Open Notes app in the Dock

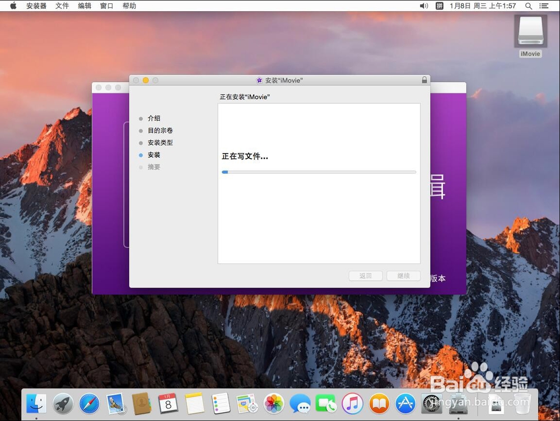(x=195, y=404)
